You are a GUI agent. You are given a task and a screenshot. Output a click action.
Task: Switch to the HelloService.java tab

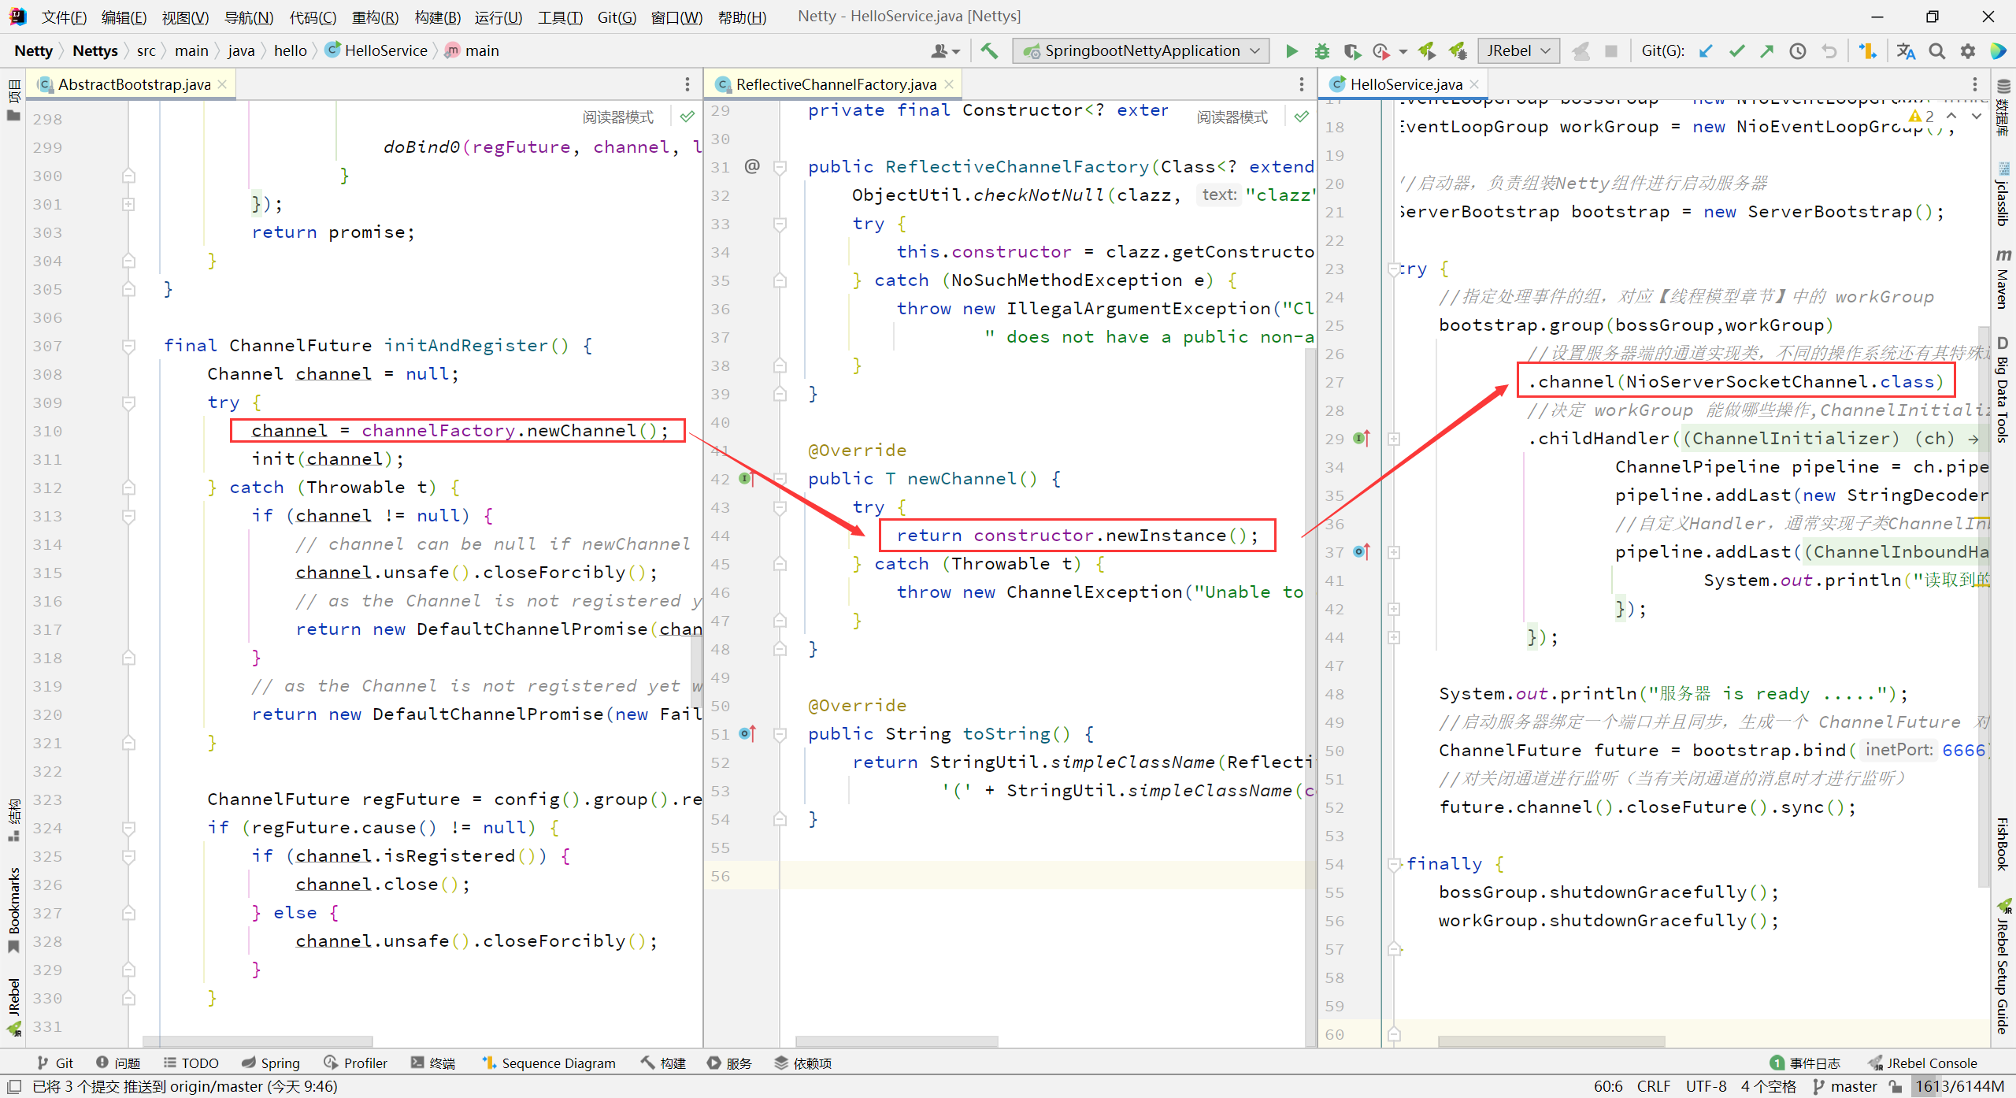point(1406,84)
